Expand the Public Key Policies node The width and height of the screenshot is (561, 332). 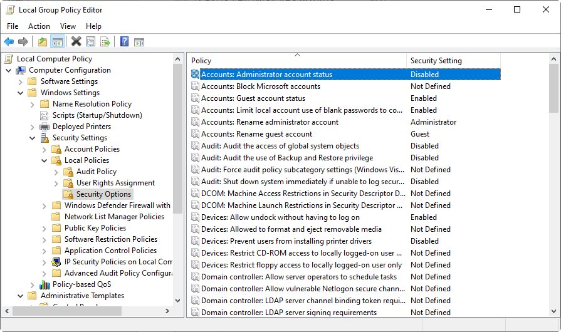coord(44,229)
